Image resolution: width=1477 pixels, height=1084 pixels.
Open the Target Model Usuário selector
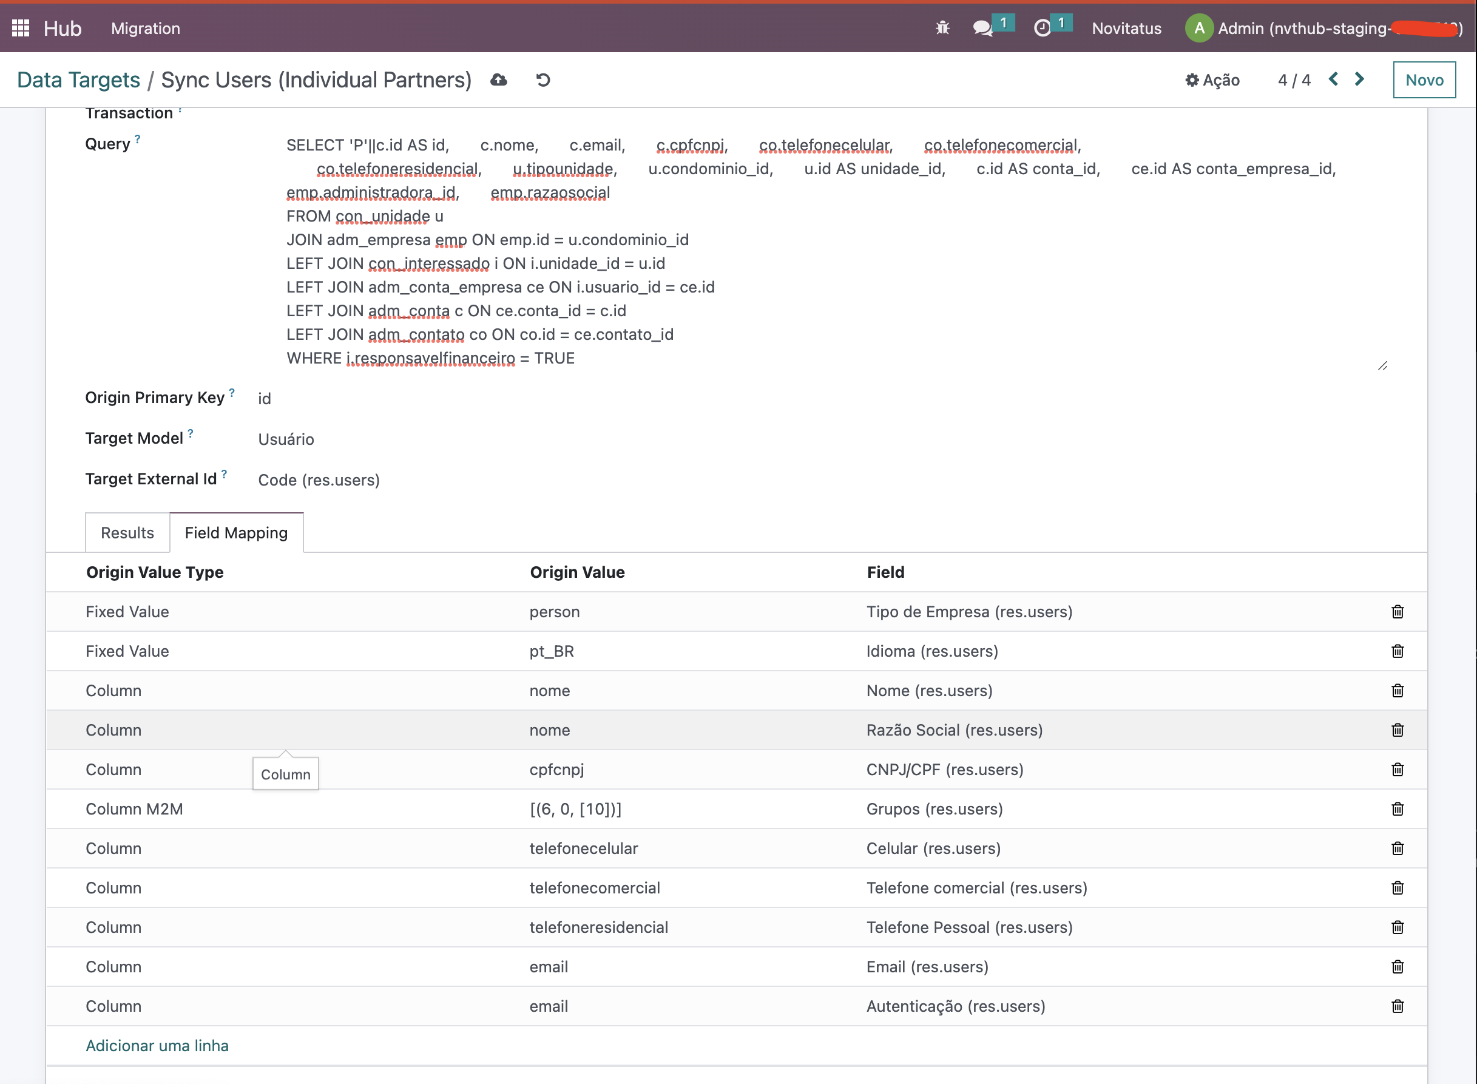pos(286,439)
